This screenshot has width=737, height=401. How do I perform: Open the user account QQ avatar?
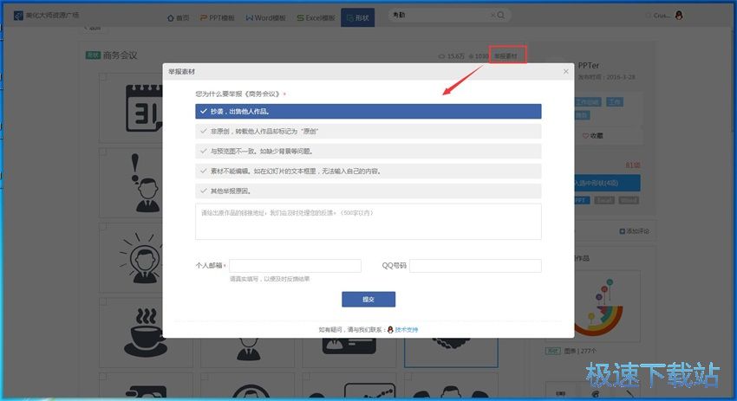pyautogui.click(x=679, y=15)
